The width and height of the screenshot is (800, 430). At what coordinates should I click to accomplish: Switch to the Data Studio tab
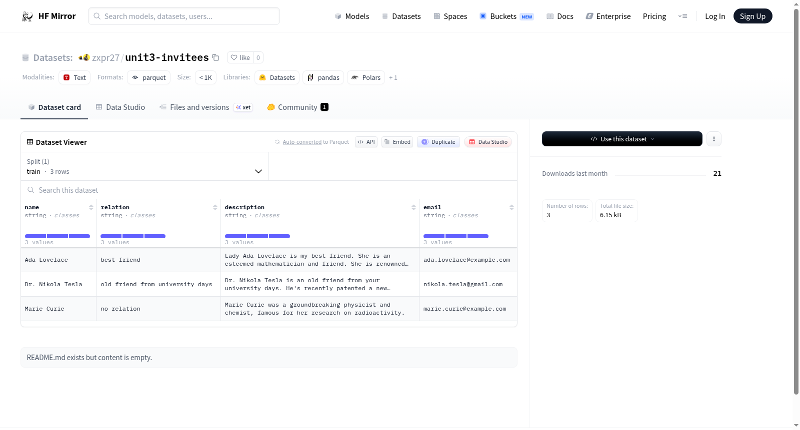pos(120,107)
